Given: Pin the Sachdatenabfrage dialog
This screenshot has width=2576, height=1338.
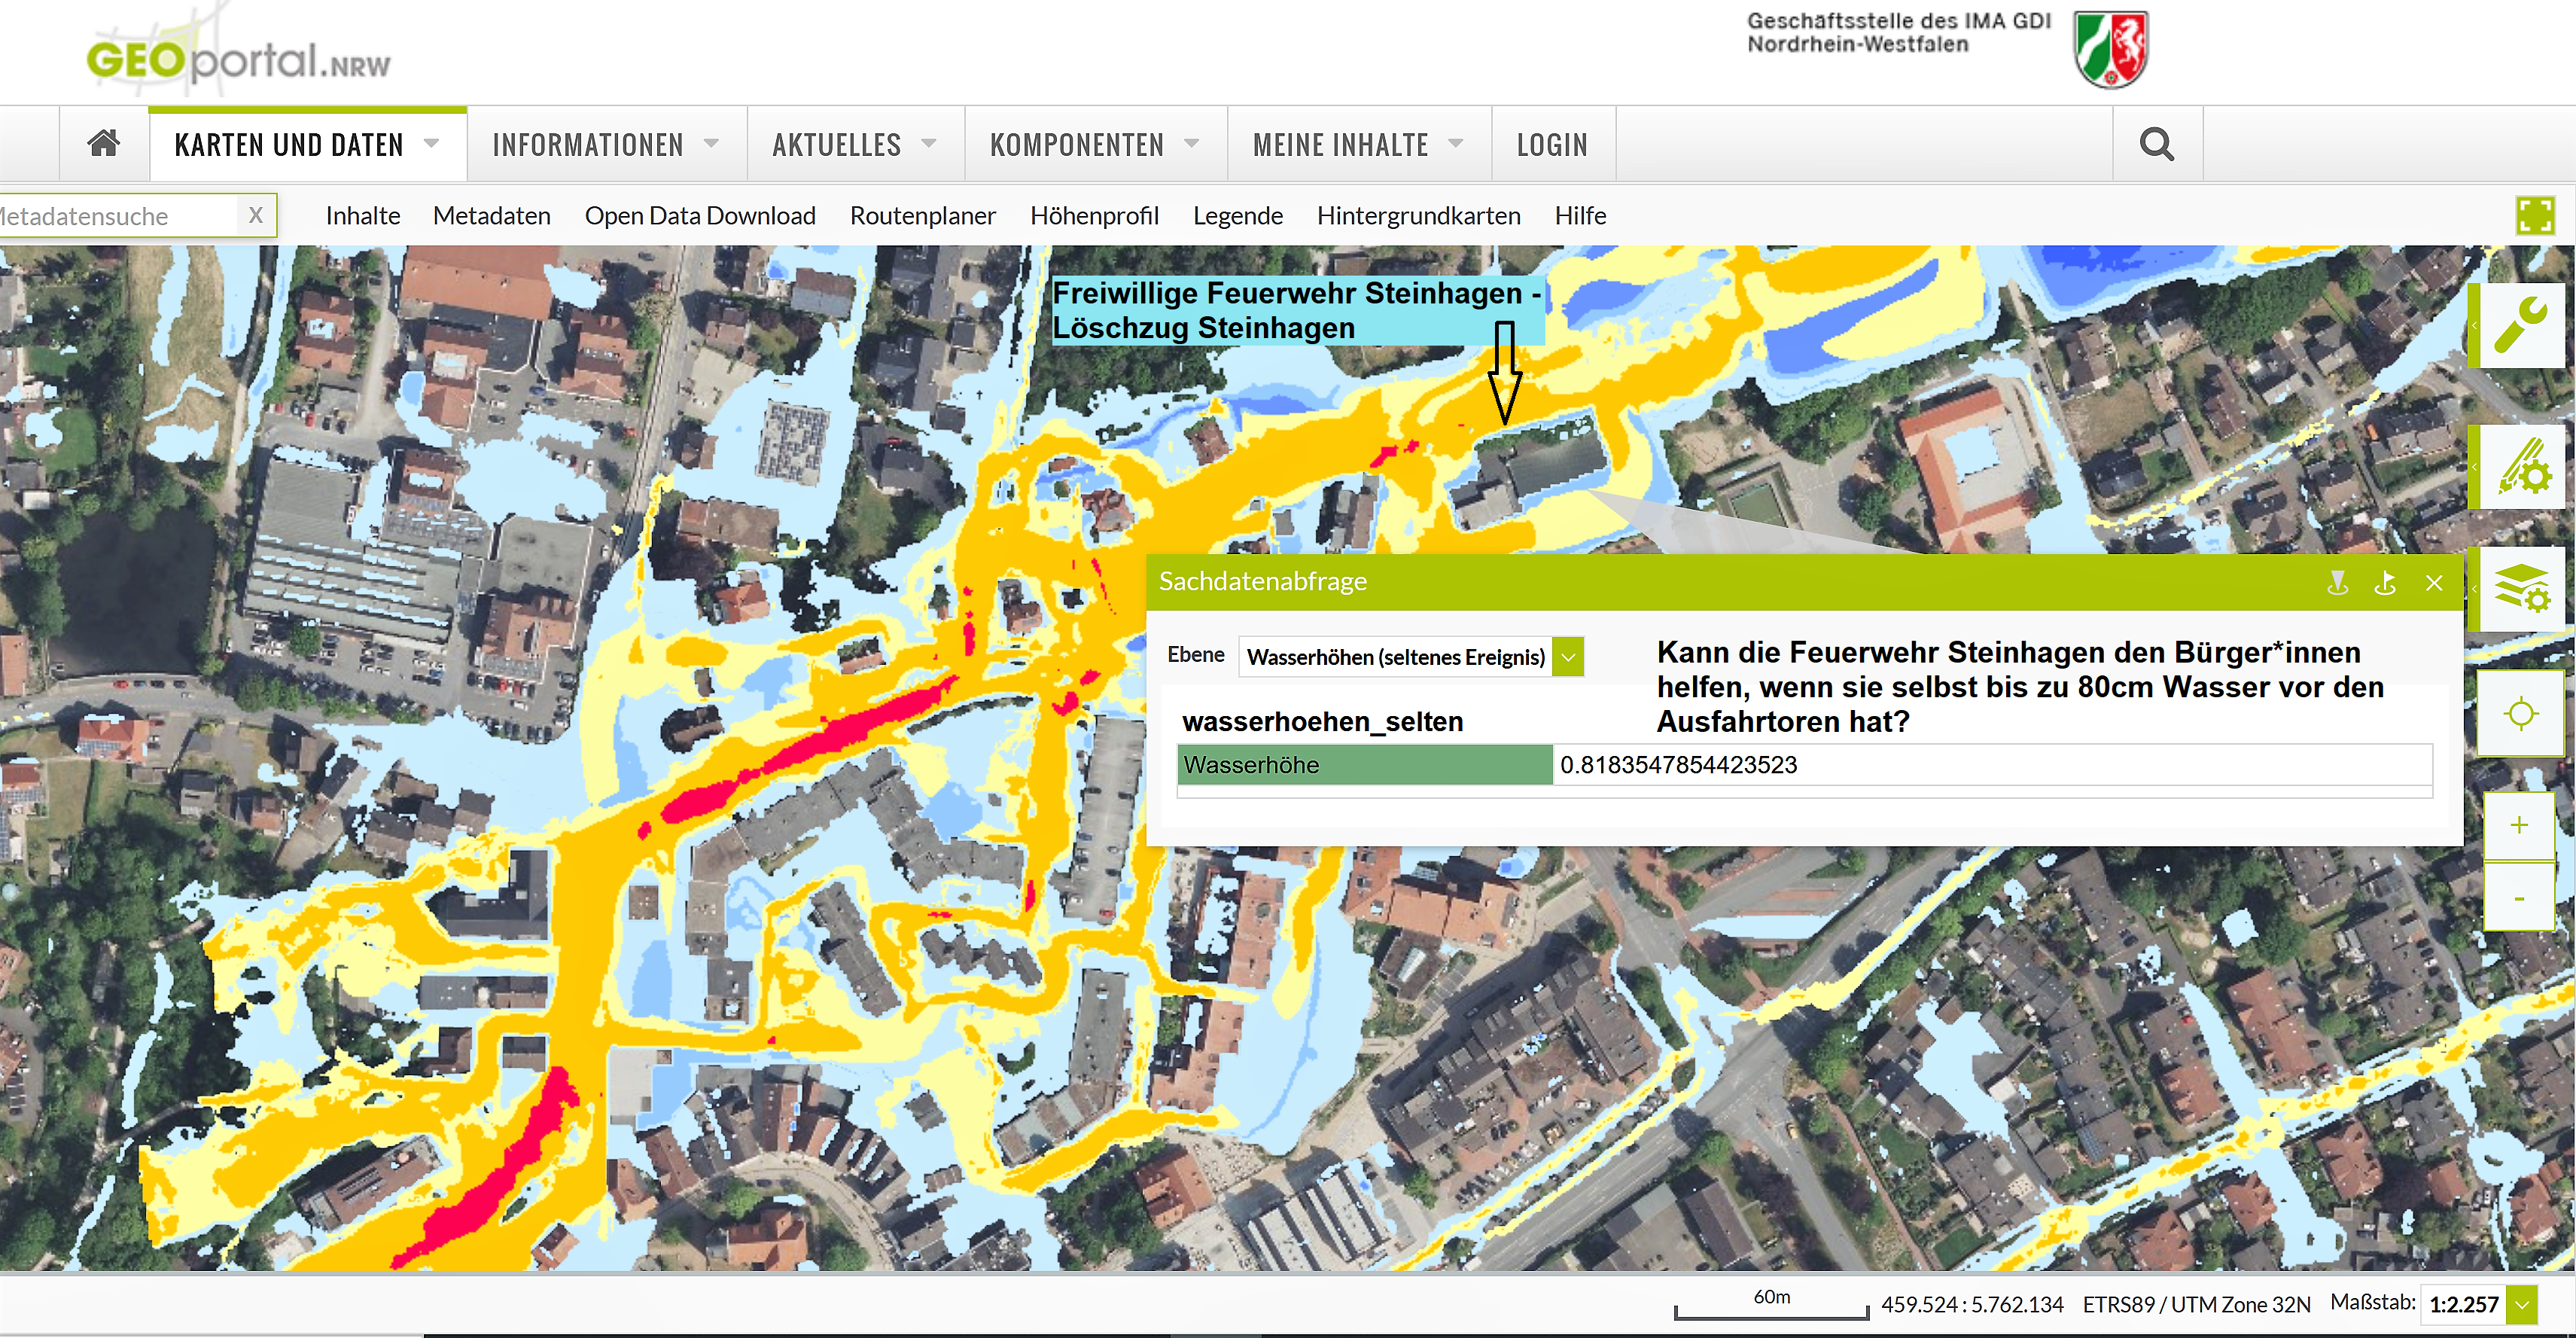Looking at the screenshot, I should 2337,583.
